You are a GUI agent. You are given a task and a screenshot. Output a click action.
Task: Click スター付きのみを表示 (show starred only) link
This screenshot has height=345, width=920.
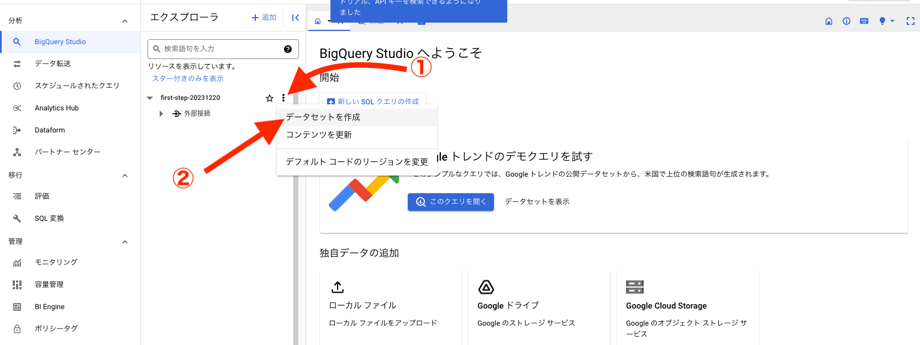coord(188,78)
